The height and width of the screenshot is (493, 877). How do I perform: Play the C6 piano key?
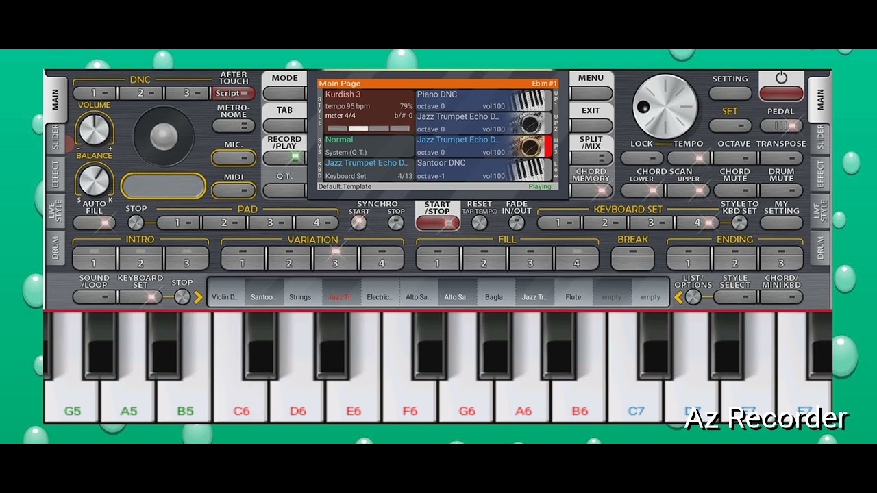click(x=241, y=368)
